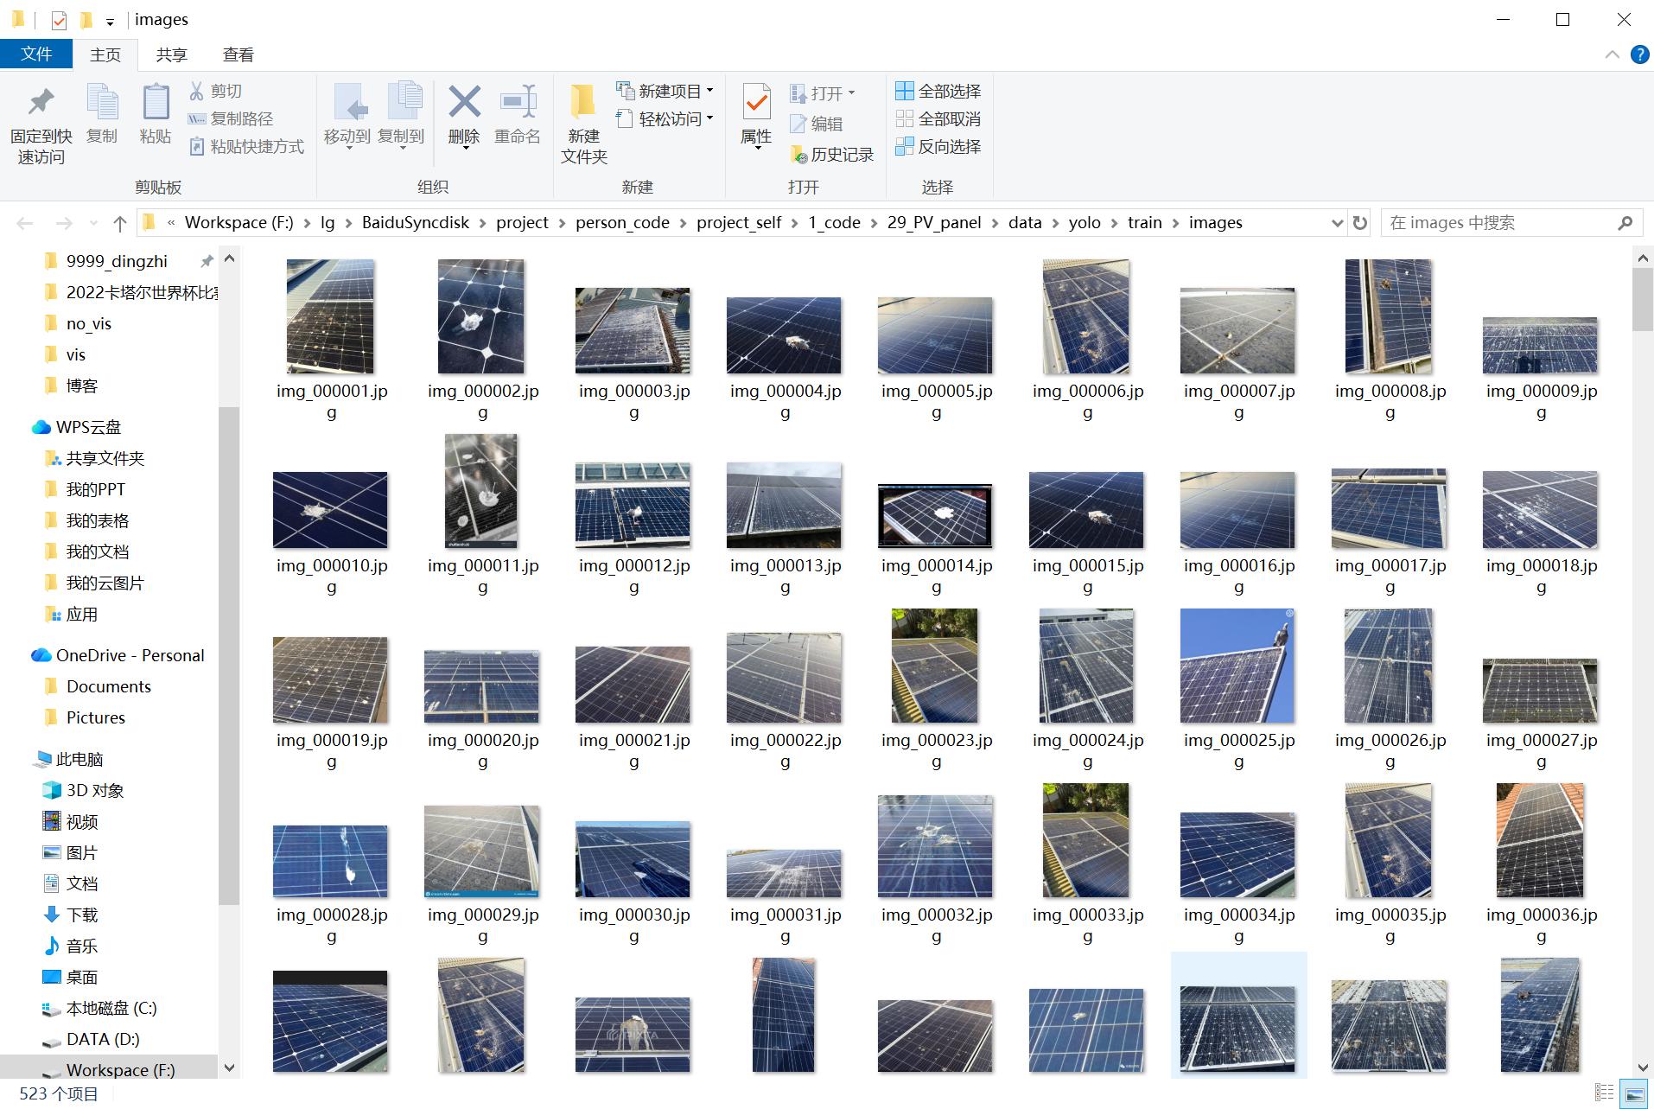This screenshot has width=1654, height=1109.
Task: Click the New folder icon
Action: (x=583, y=102)
